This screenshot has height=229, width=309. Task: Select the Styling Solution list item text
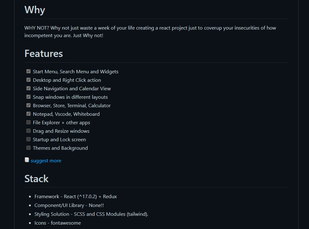click(91, 214)
